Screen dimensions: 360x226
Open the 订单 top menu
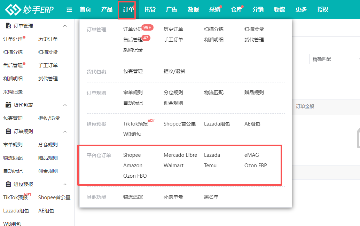click(128, 10)
